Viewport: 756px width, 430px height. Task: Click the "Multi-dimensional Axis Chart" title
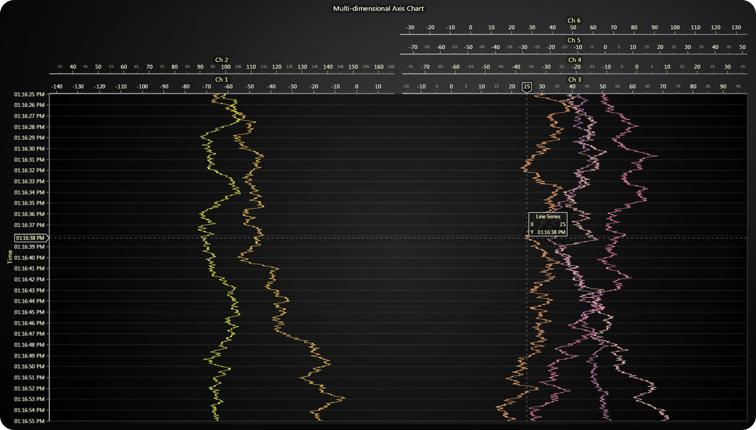[x=378, y=9]
